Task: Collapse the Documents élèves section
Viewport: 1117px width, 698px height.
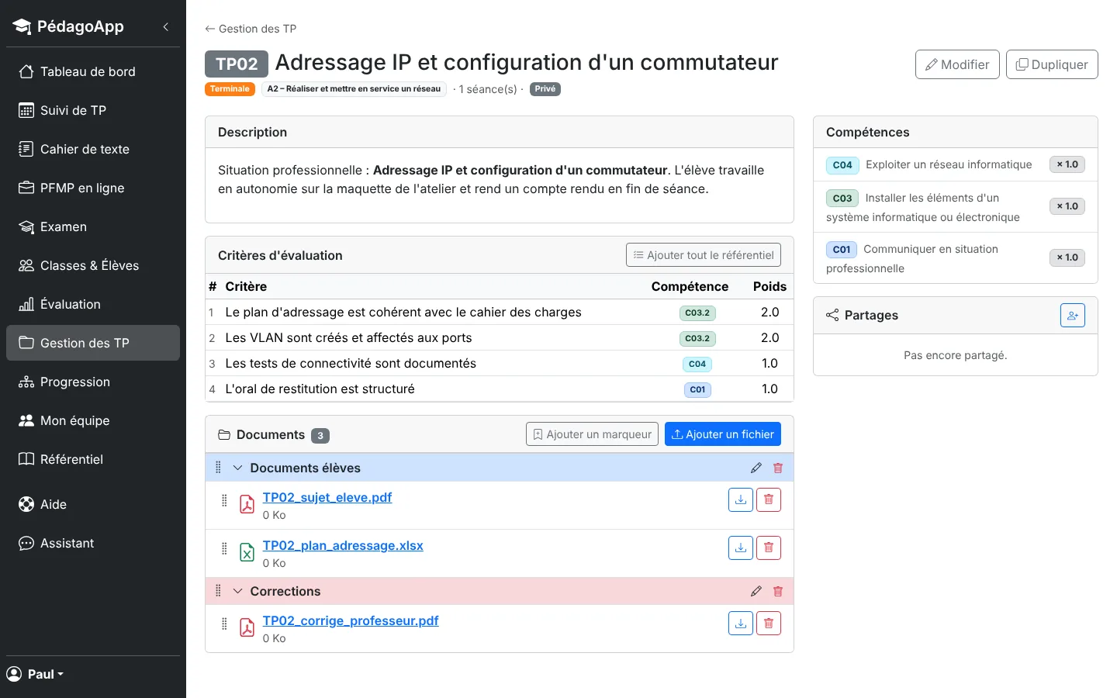Action: pyautogui.click(x=238, y=468)
